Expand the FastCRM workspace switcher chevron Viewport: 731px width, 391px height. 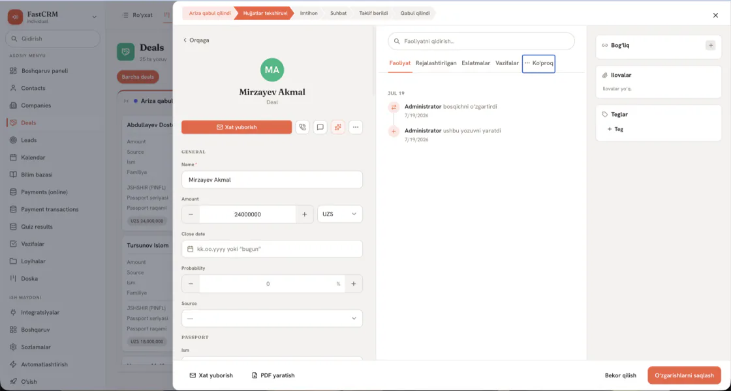coord(95,17)
